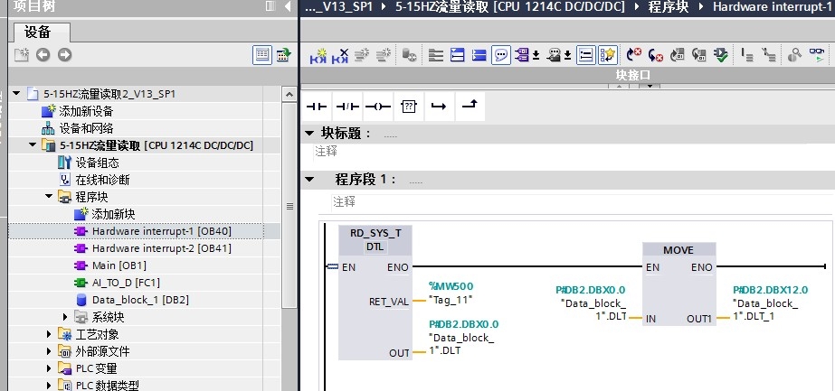Click the forward arrow in project tree

click(x=65, y=55)
